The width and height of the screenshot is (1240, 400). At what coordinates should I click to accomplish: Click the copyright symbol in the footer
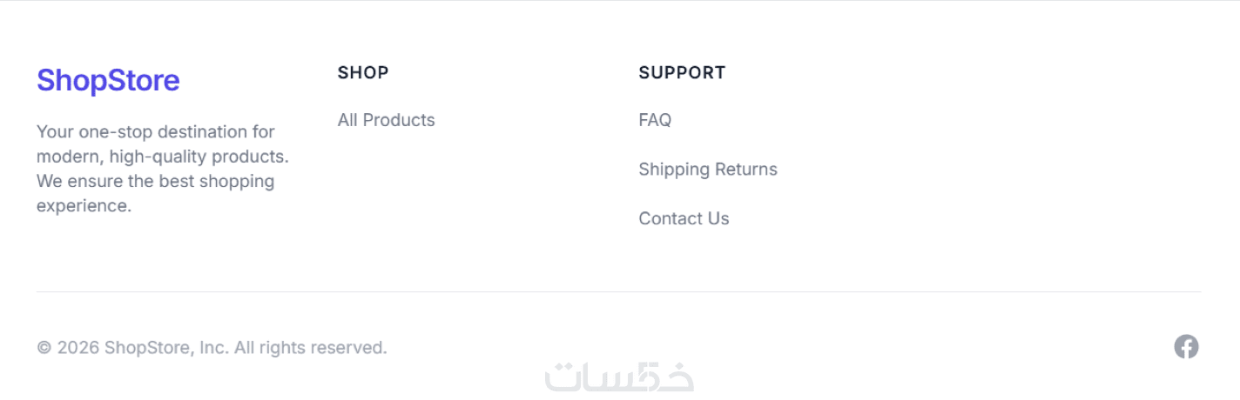click(x=44, y=348)
